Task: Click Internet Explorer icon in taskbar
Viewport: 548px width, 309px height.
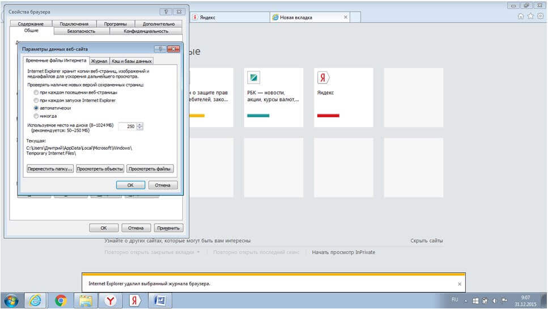Action: click(x=35, y=300)
